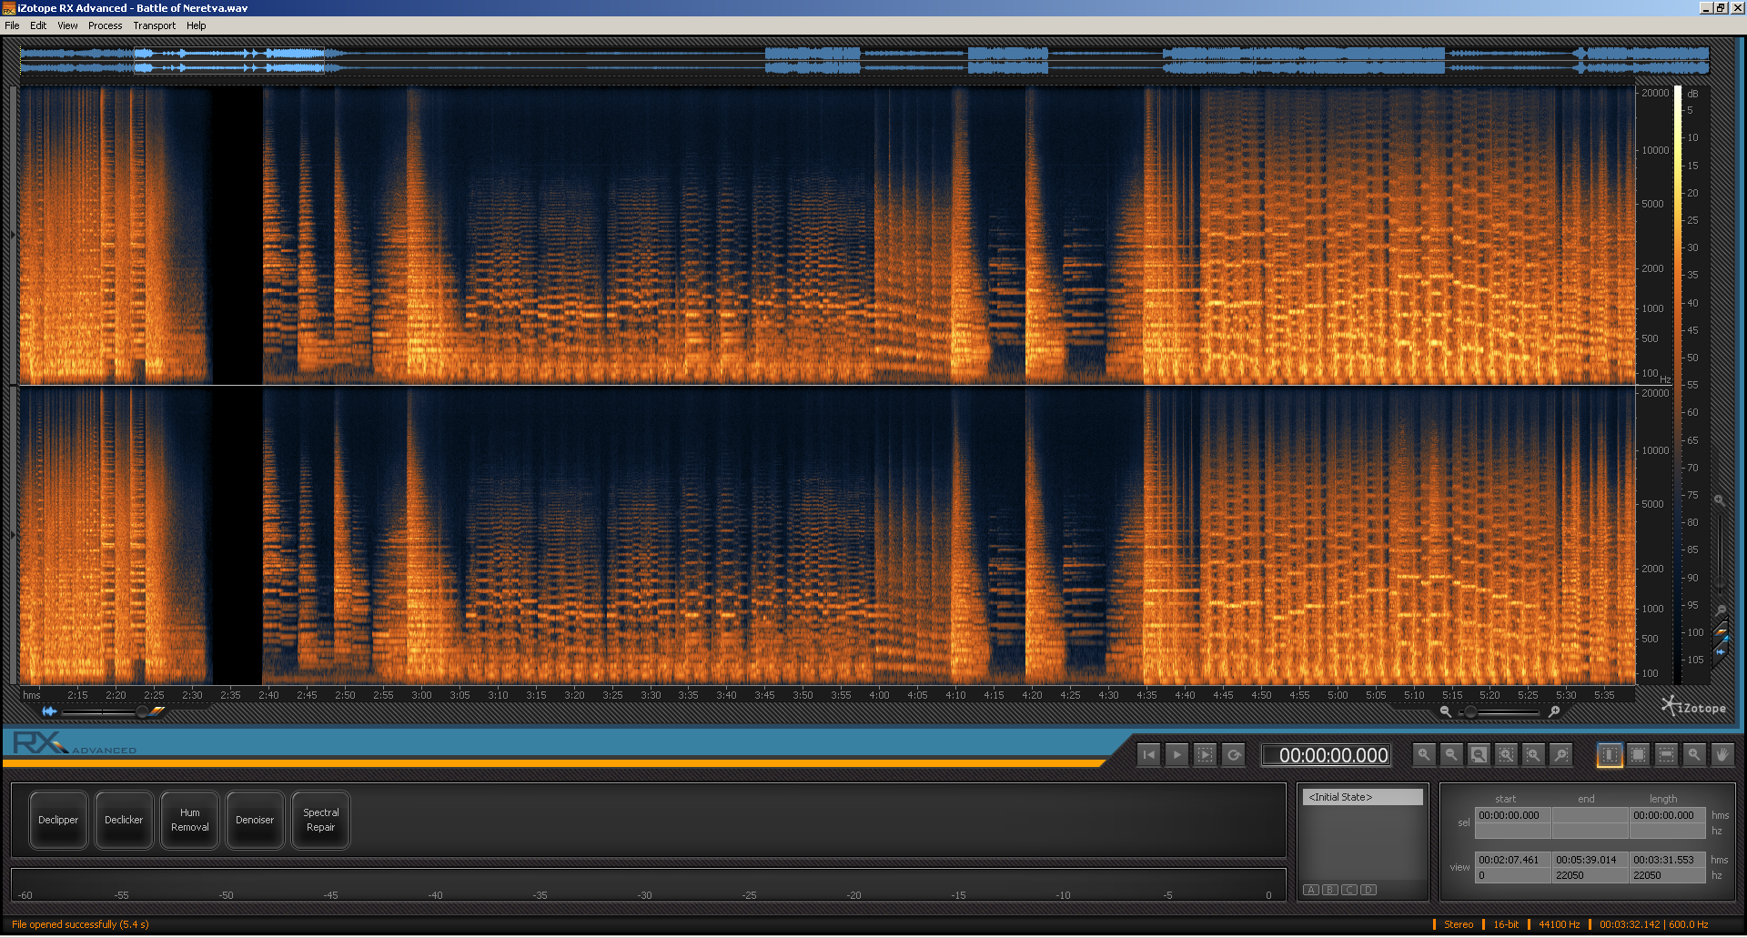Click the play selection button
The image size is (1747, 938).
coord(1205,755)
